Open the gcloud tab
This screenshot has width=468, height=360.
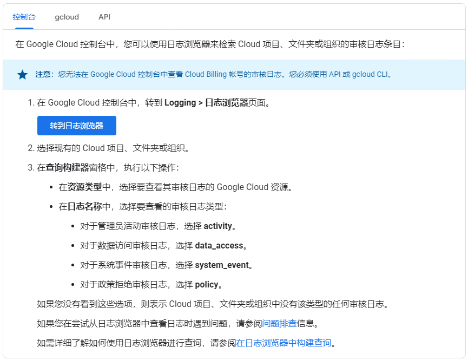pyautogui.click(x=67, y=17)
